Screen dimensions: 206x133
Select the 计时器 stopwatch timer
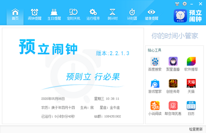click(x=132, y=14)
